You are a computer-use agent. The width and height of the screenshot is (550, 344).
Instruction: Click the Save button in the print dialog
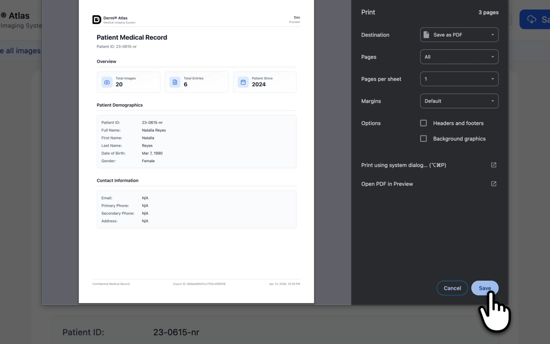[x=485, y=288]
